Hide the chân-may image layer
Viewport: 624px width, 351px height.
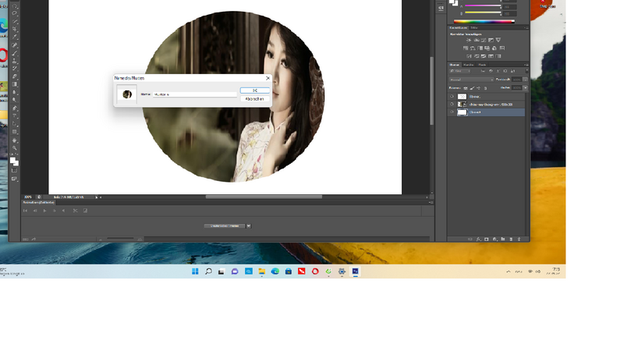click(452, 105)
